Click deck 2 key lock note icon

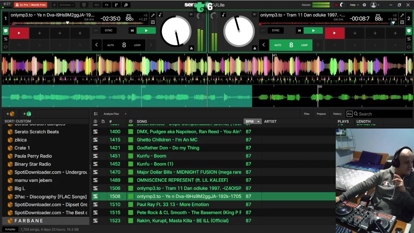(223, 15)
